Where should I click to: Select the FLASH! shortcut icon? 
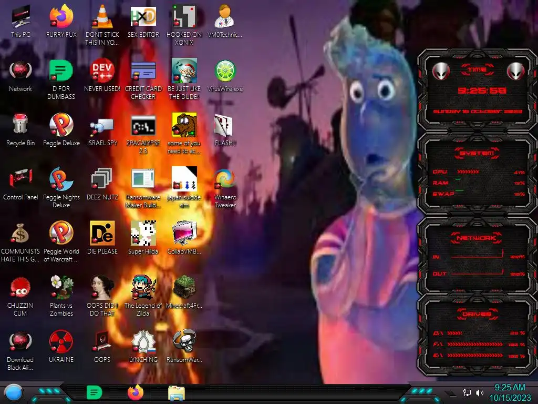(x=224, y=125)
